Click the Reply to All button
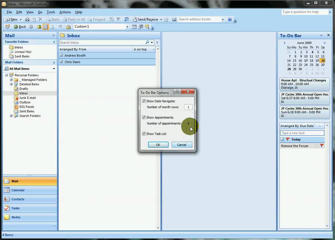 (x=74, y=19)
